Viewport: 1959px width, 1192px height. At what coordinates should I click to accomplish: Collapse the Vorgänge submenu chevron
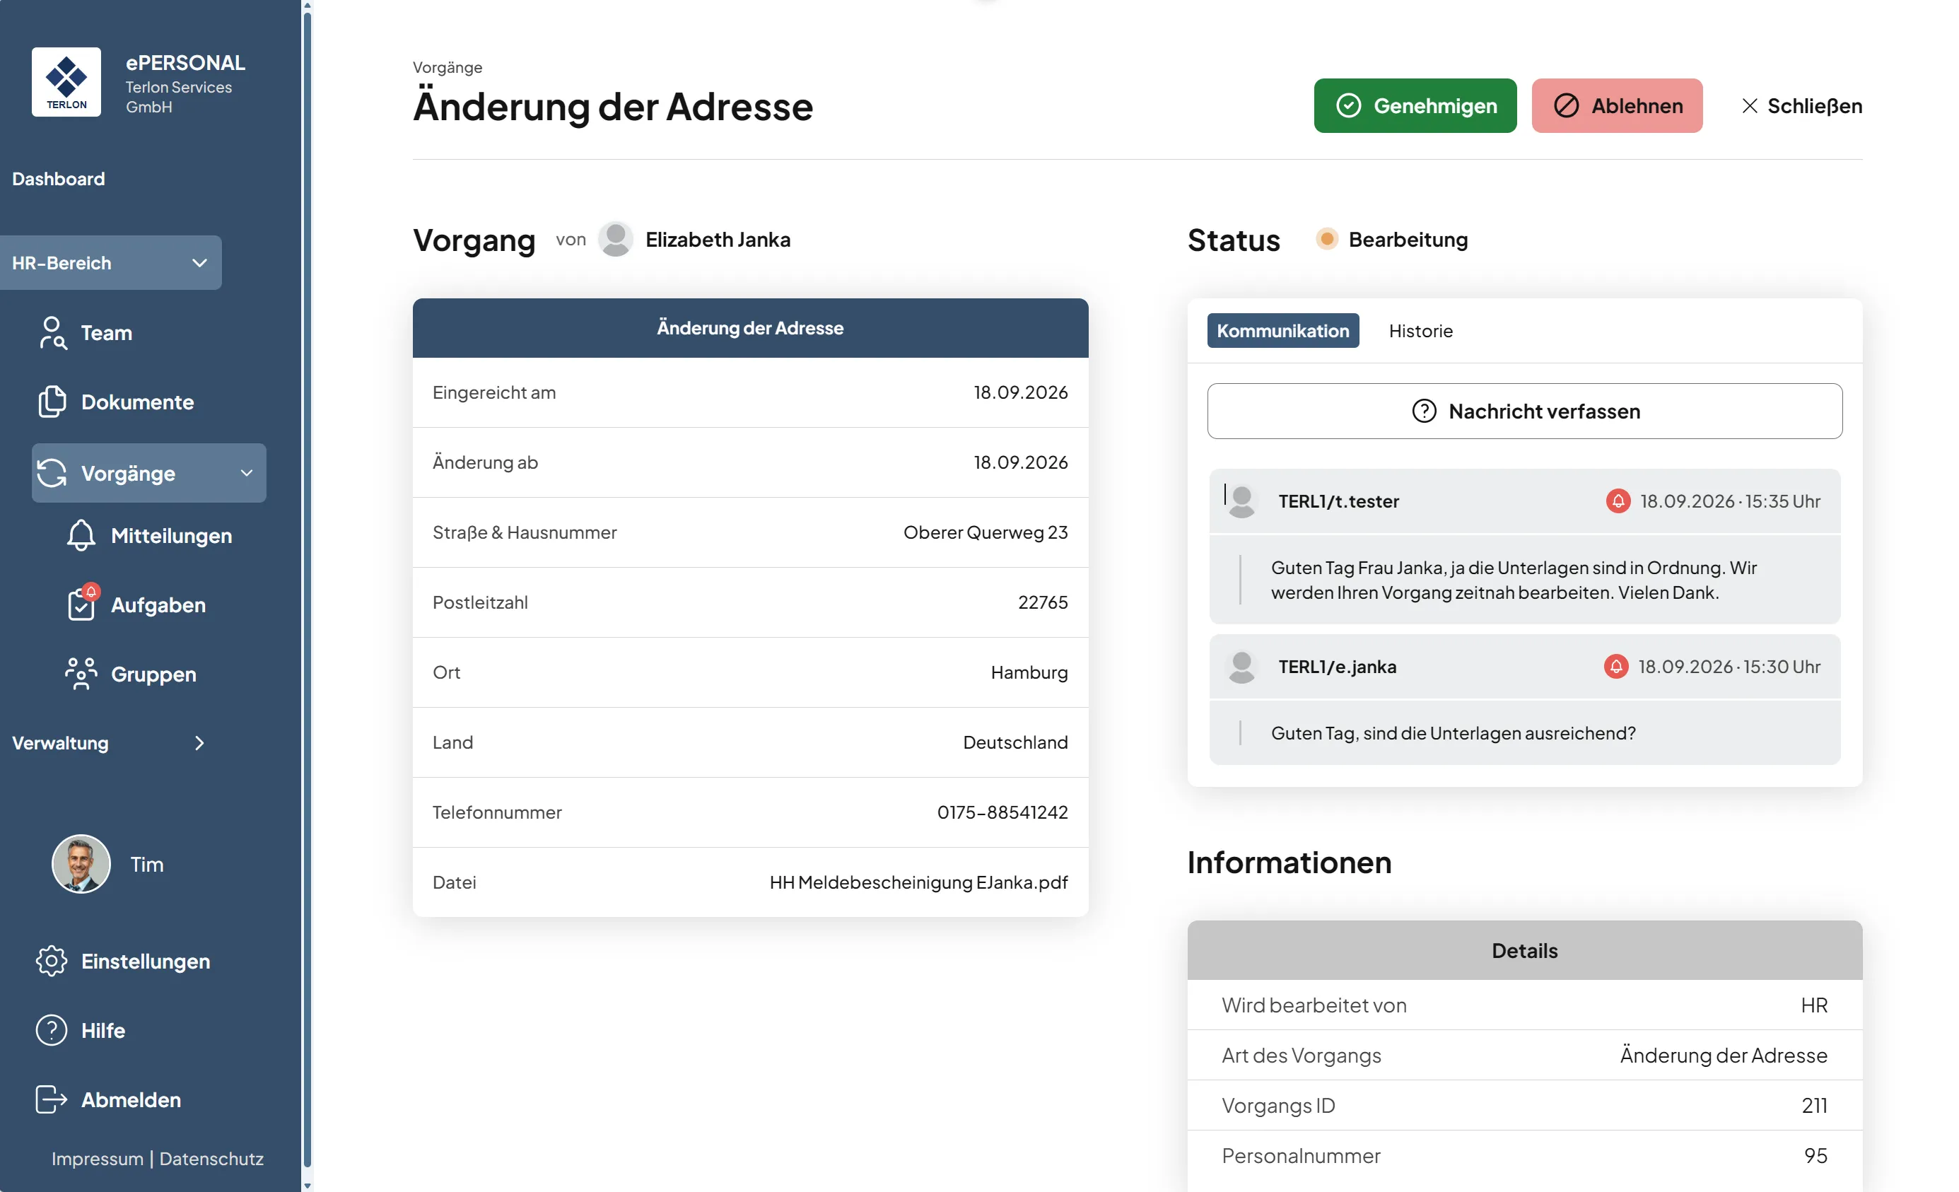247,473
